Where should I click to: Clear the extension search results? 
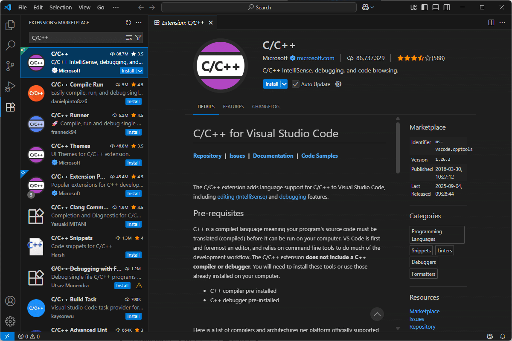pos(128,38)
